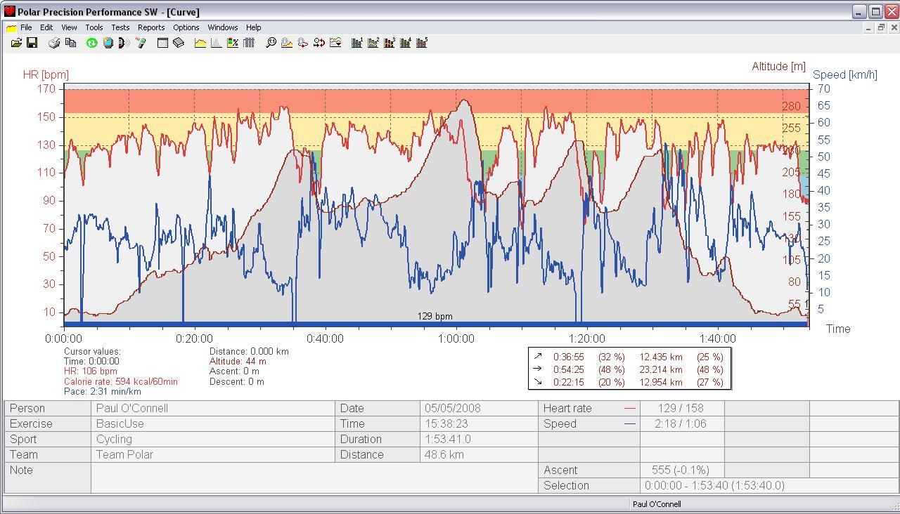Click the 1:00:00 mark on the time axis
The width and height of the screenshot is (900, 514).
click(x=456, y=338)
